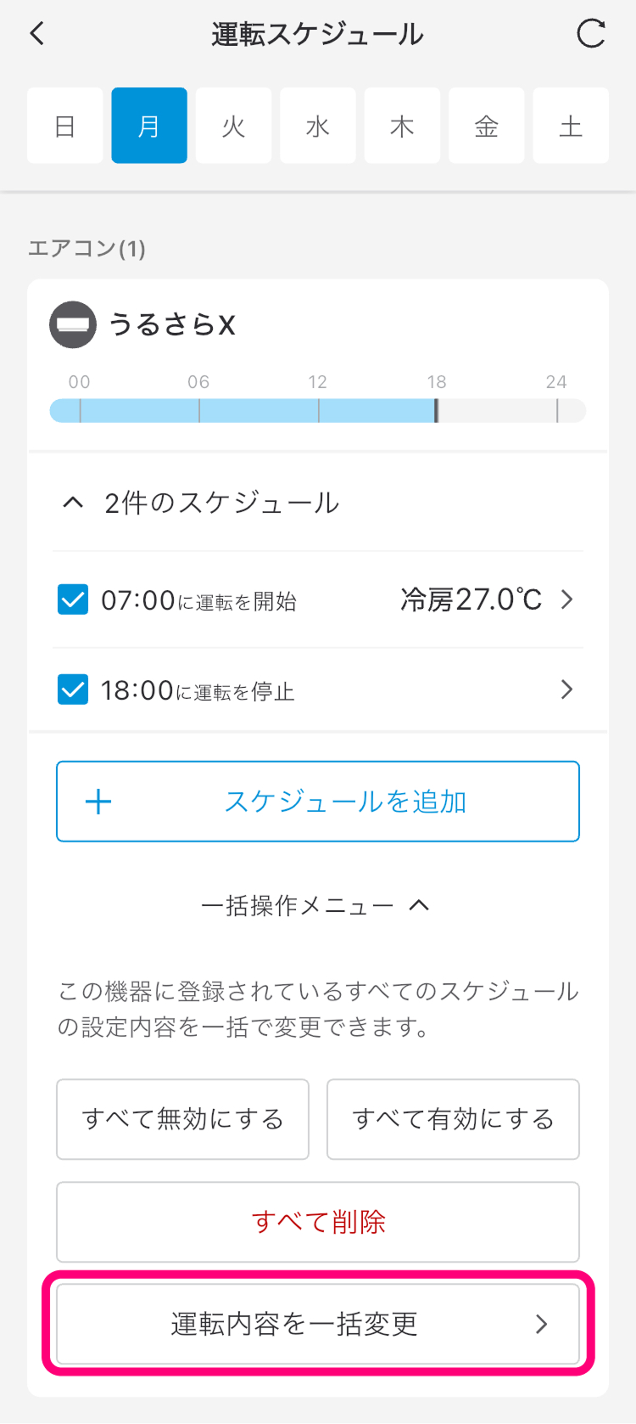The width and height of the screenshot is (636, 1424).
Task: Tap the うるさらX air conditioner icon
Action: [73, 324]
